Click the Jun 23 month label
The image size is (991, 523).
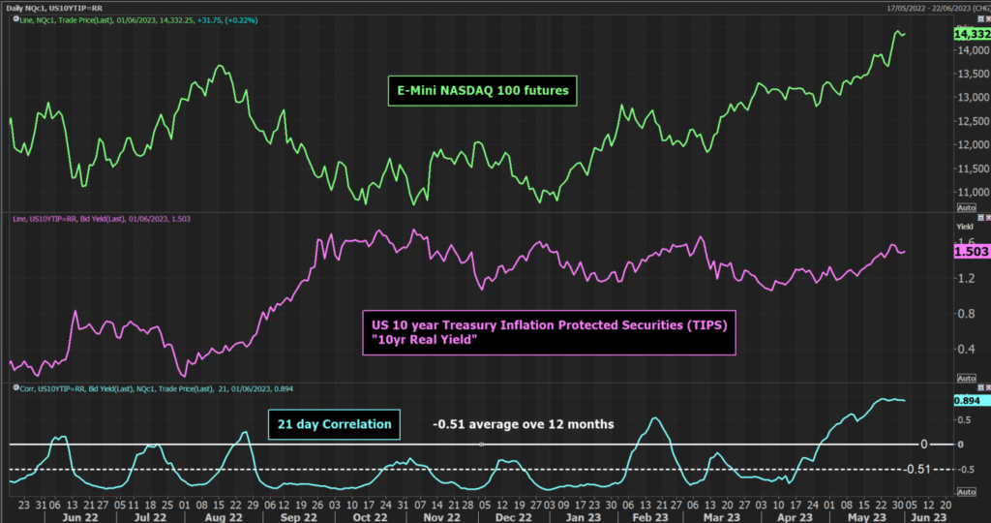pyautogui.click(x=928, y=517)
